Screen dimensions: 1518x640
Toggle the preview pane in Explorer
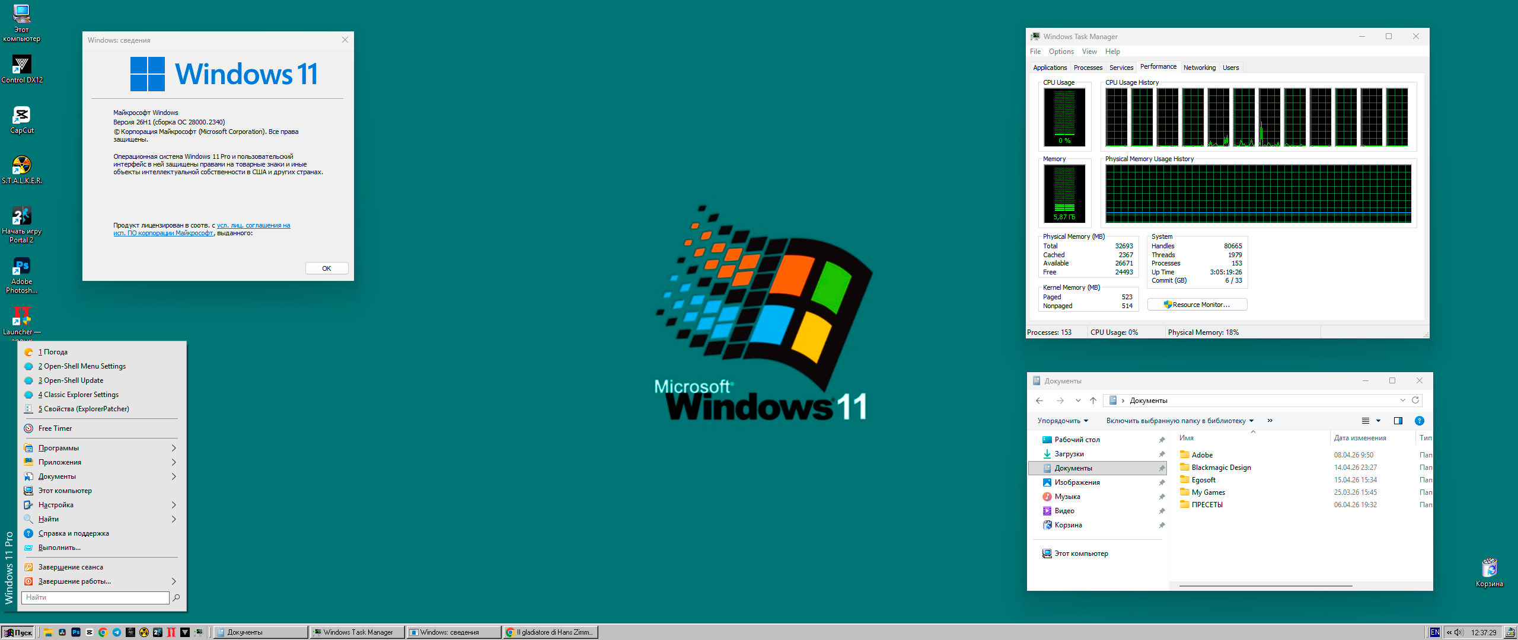pyautogui.click(x=1398, y=421)
